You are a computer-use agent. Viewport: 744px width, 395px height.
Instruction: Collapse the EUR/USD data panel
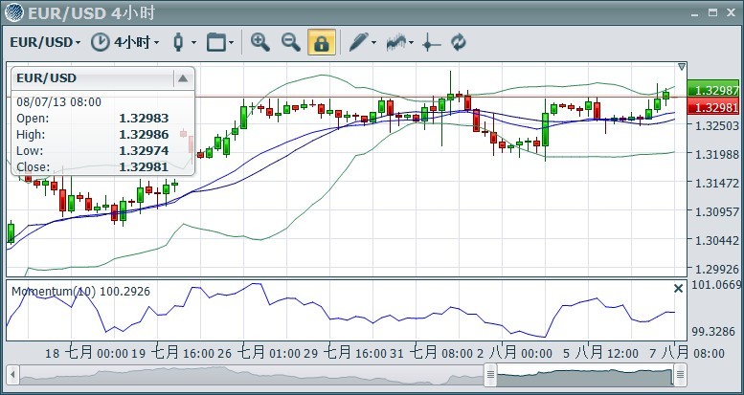183,78
